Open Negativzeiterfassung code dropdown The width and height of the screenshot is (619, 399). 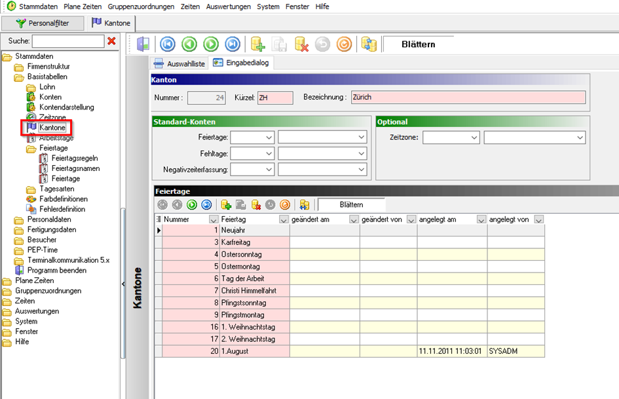[x=269, y=170]
